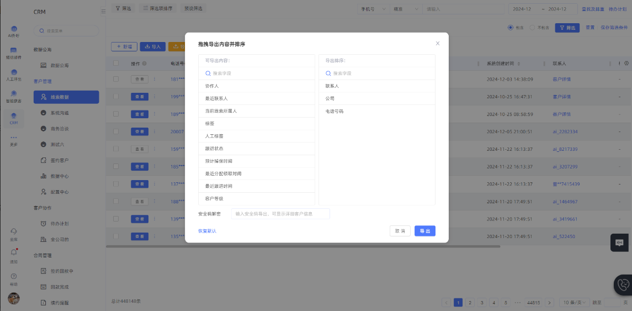Click the CRM icon in left rail

[x=14, y=116]
